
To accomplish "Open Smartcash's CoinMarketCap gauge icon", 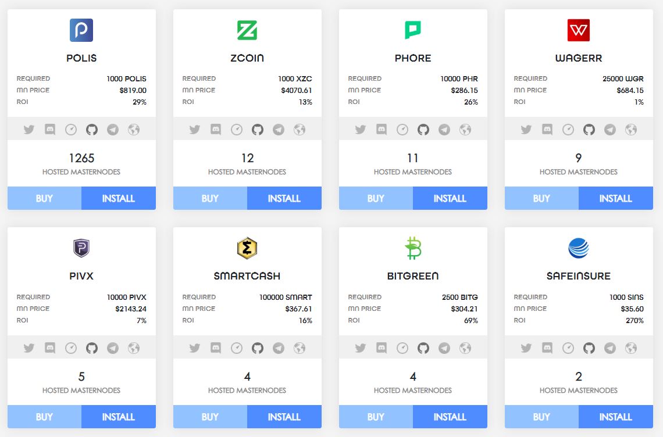I will [237, 348].
